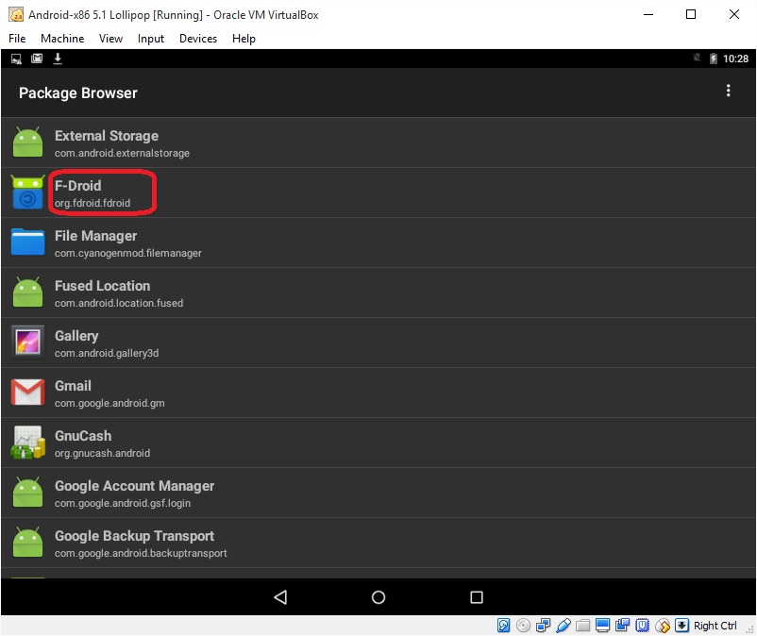Select the External Storage package name
Viewport: 757px width, 636px height.
pos(122,153)
